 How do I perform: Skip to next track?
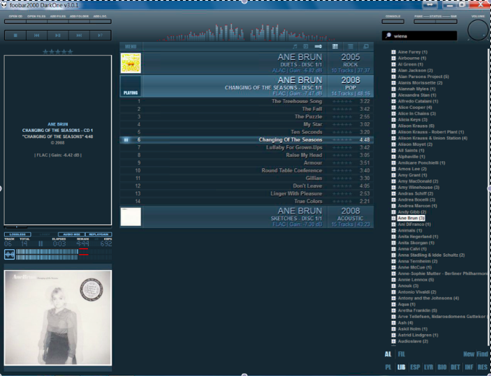(79, 36)
